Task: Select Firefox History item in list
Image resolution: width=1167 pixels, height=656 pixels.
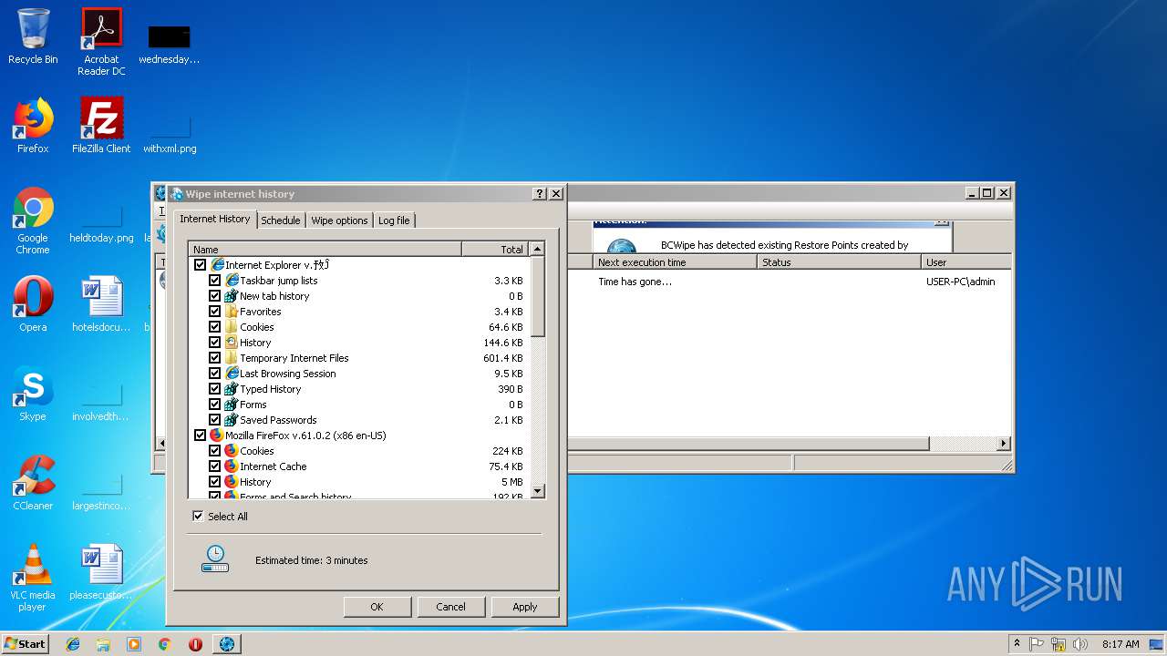Action: (x=255, y=482)
